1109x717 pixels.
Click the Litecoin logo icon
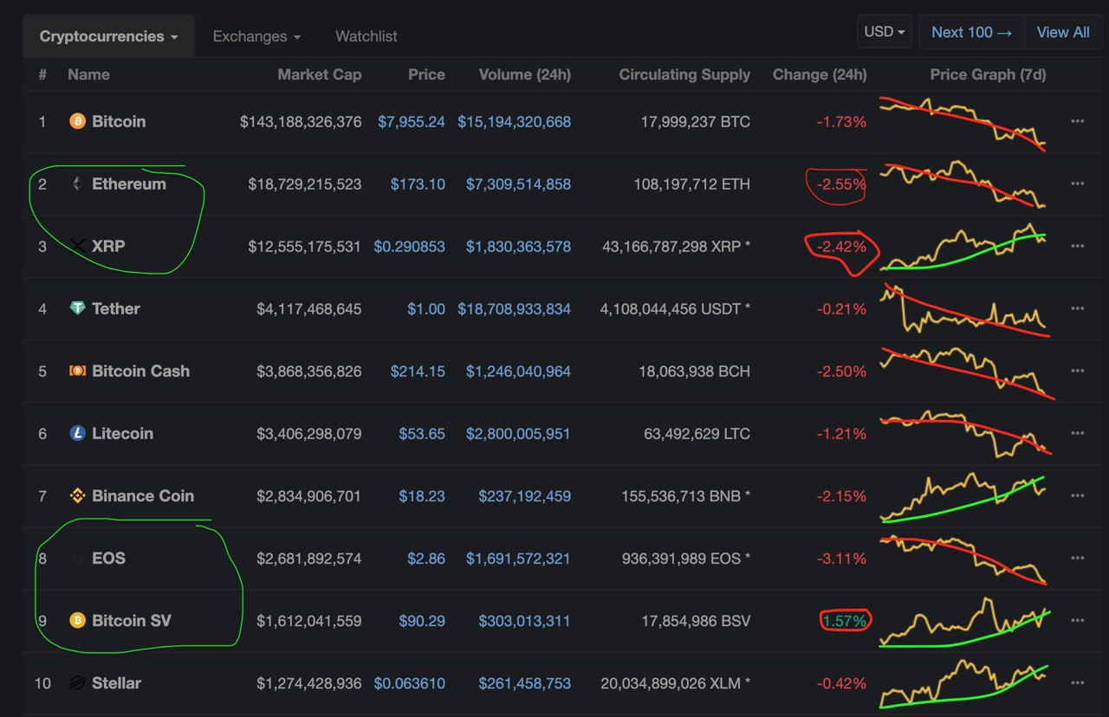click(x=77, y=433)
